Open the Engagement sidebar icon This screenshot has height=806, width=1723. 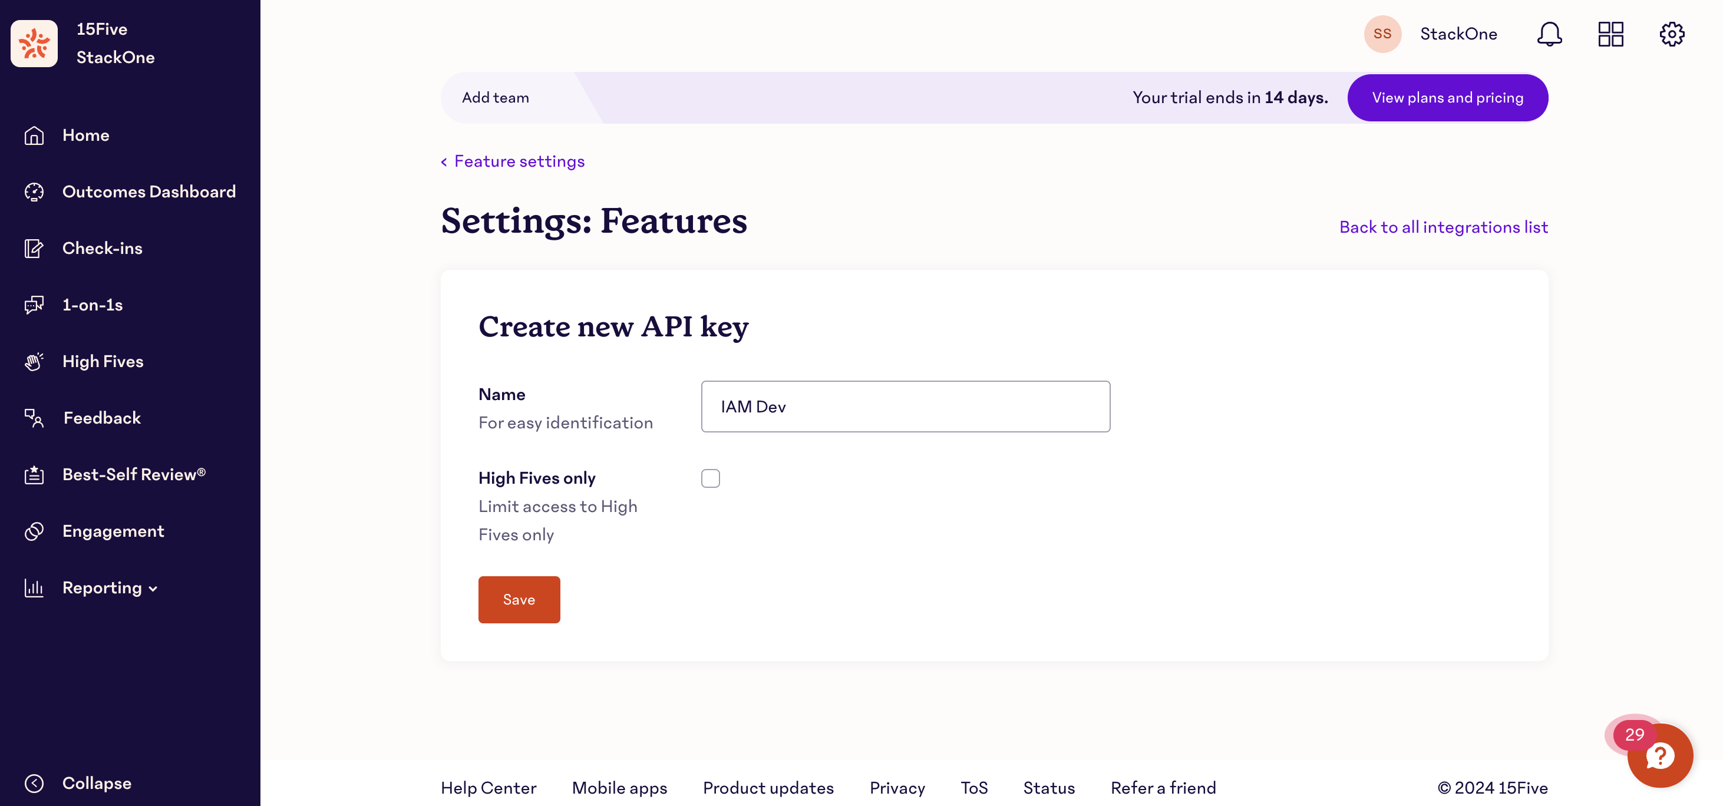(x=35, y=531)
